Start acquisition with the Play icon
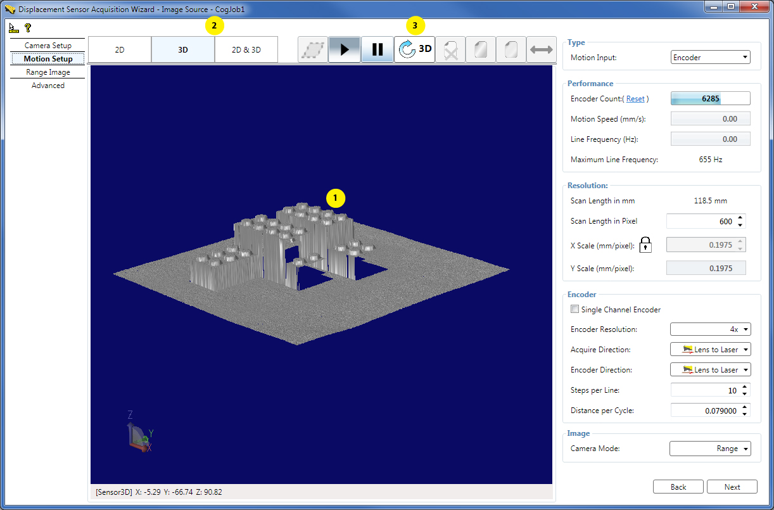Image resolution: width=774 pixels, height=510 pixels. click(x=344, y=48)
